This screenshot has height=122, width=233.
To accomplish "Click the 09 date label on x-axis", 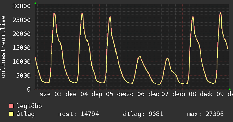I will tap(220, 94).
